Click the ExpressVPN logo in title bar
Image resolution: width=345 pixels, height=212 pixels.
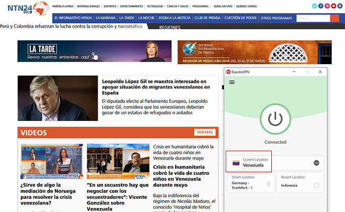[x=228, y=72]
